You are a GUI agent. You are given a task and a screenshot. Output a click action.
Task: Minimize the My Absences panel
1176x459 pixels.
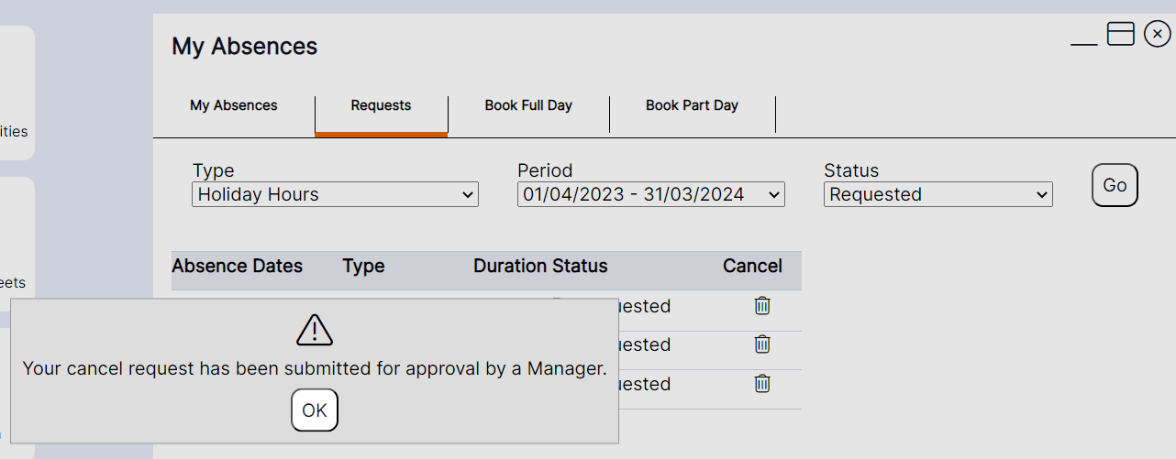coord(1084,42)
